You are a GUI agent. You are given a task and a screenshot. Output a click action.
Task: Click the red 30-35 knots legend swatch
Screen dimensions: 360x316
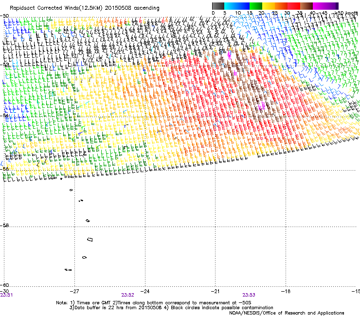click(294, 6)
